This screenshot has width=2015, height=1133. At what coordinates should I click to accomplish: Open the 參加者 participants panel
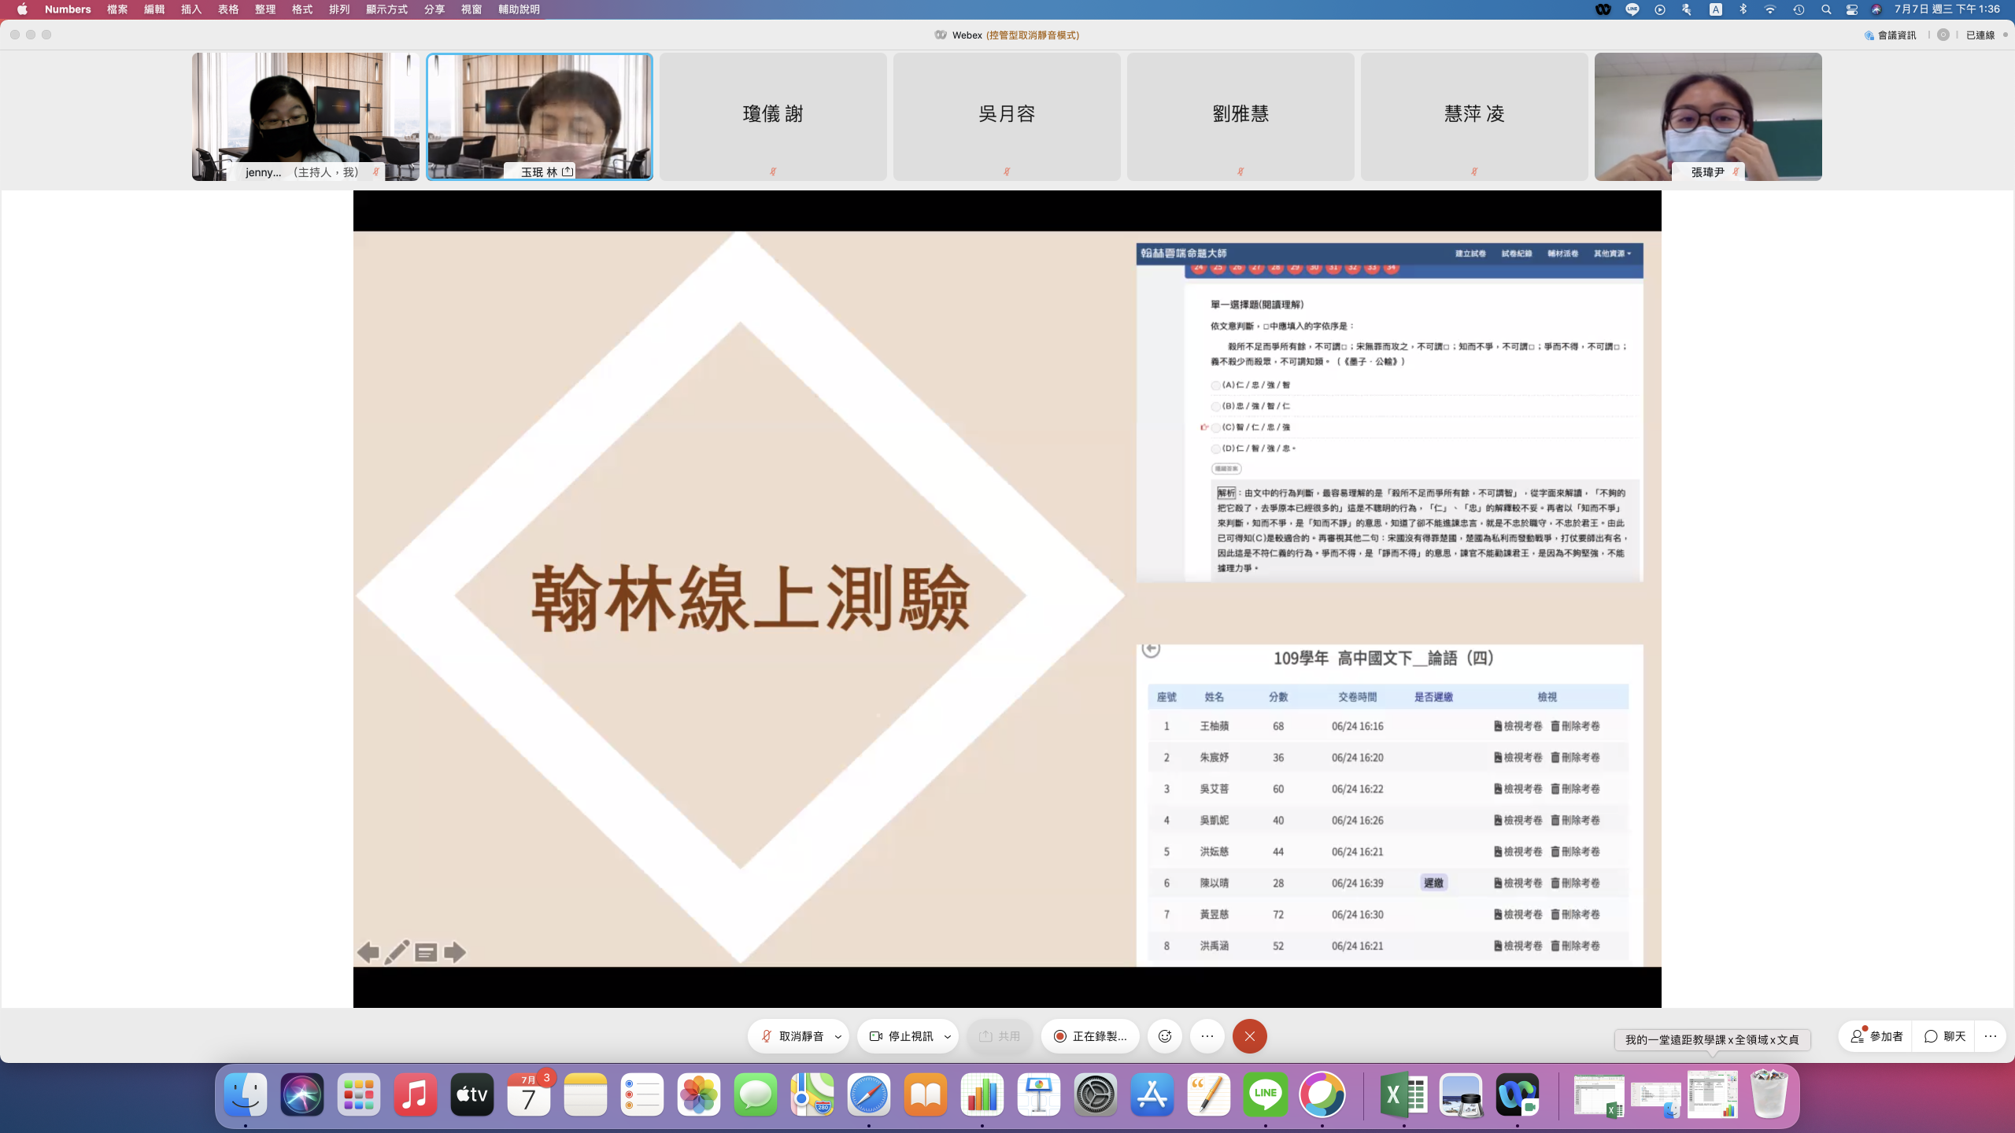pos(1876,1036)
